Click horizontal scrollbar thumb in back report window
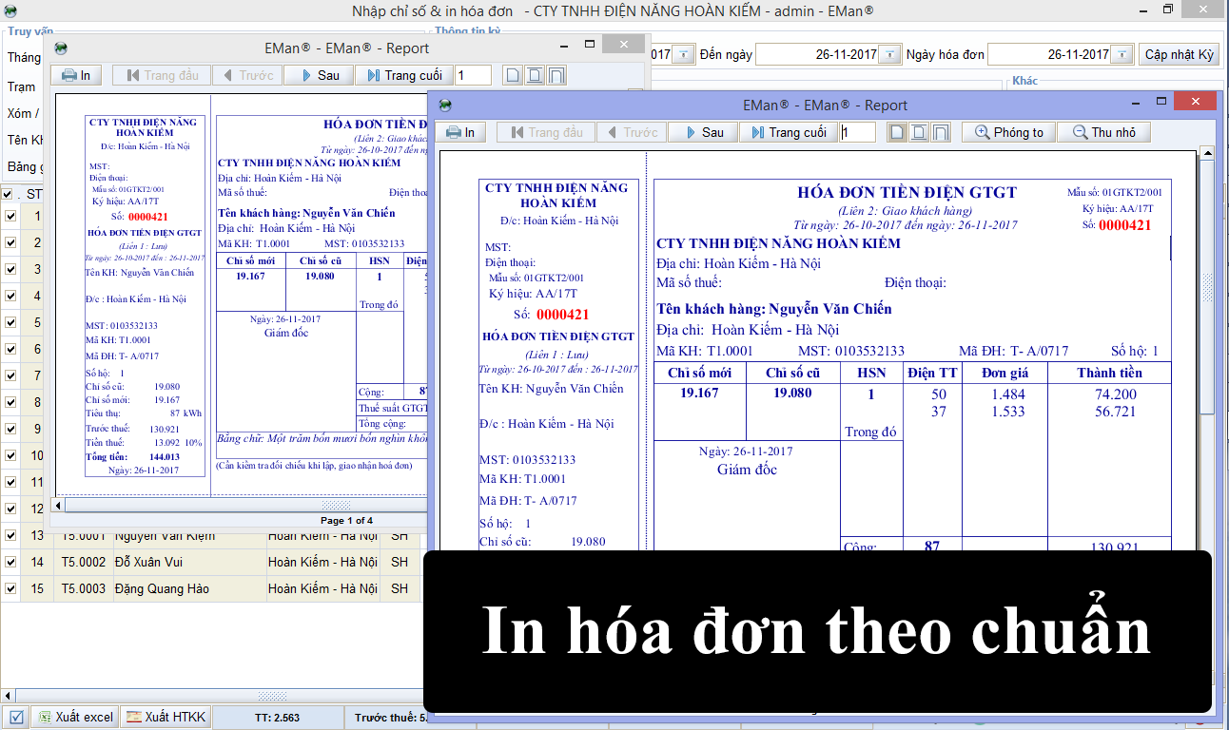Viewport: 1229px width, 730px height. click(x=337, y=505)
